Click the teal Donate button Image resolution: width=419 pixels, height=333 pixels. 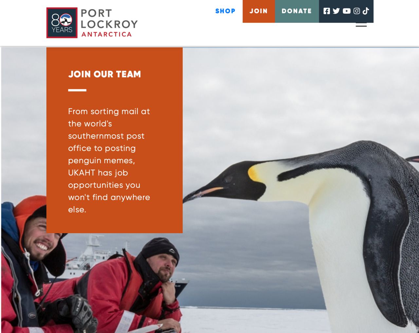297,11
